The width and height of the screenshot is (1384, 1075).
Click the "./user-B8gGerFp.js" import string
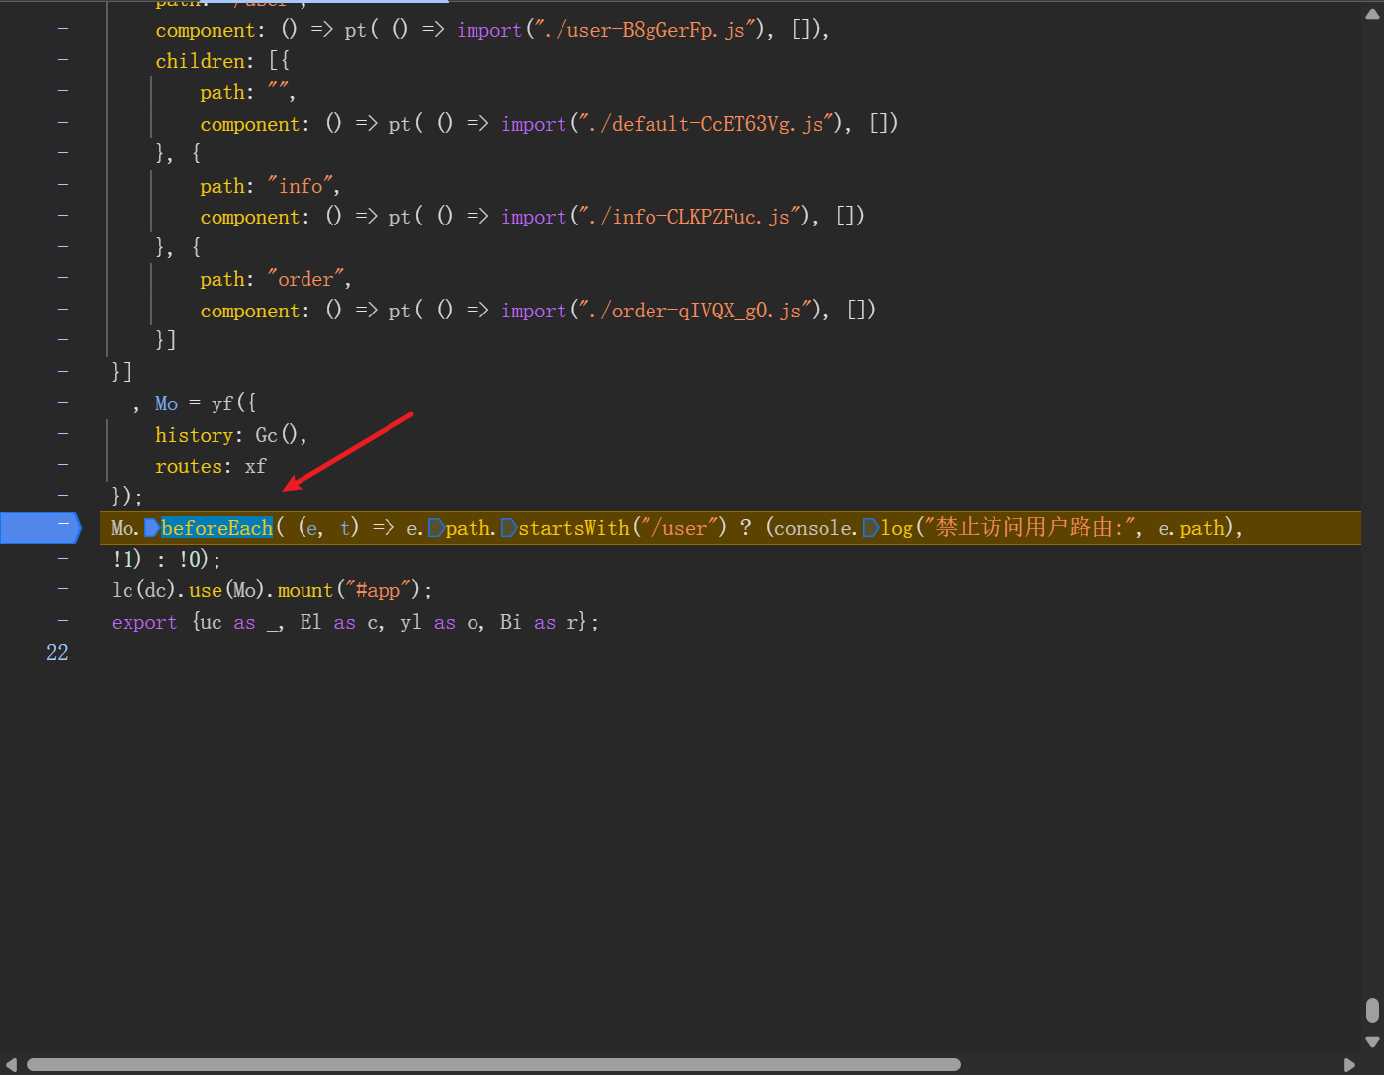tap(645, 30)
